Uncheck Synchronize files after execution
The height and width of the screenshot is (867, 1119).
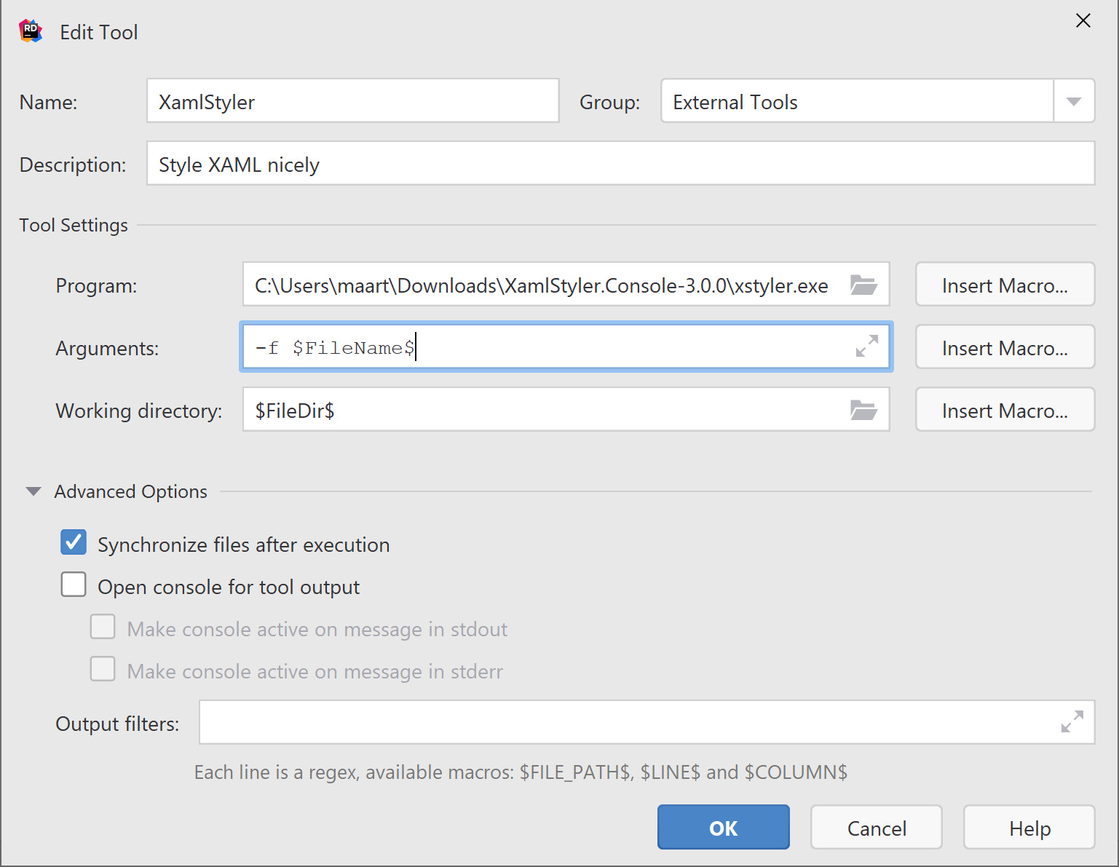pyautogui.click(x=74, y=542)
